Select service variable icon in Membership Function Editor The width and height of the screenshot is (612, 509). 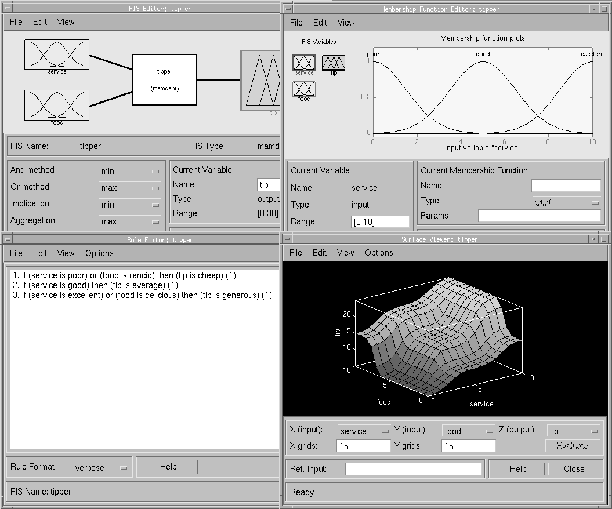pyautogui.click(x=303, y=63)
